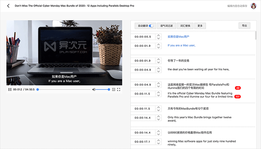Increase the 00:00:00.5 timestamp with up arrow
The image size is (261, 149).
click(159, 35)
